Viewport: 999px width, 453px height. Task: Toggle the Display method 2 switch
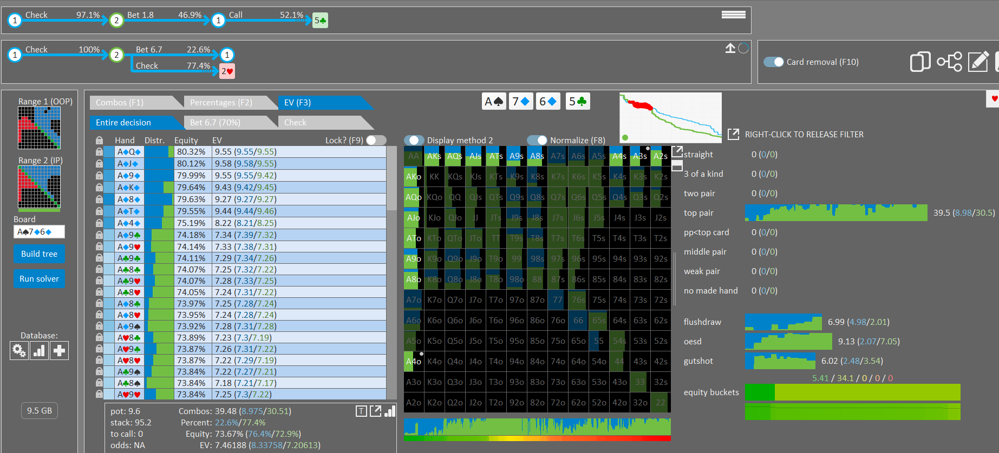tap(414, 140)
